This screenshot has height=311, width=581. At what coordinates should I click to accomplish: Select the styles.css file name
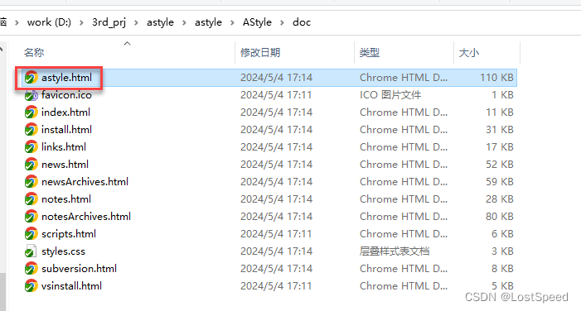pyautogui.click(x=63, y=251)
